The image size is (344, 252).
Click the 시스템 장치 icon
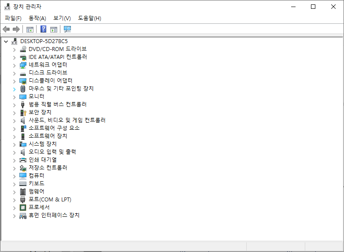[23, 144]
